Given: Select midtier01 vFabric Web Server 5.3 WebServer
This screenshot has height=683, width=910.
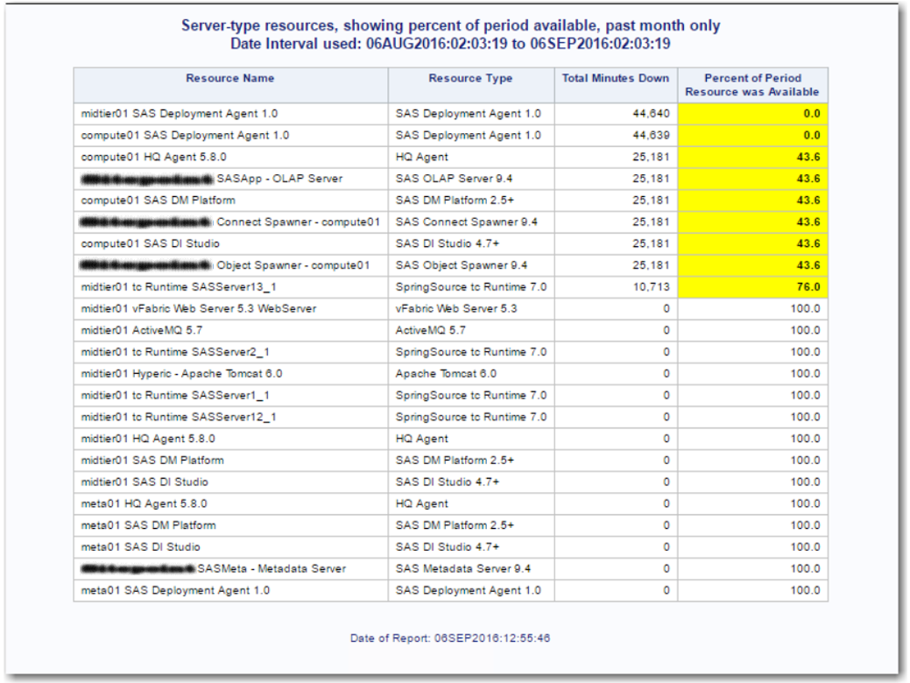Looking at the screenshot, I should pos(199,309).
